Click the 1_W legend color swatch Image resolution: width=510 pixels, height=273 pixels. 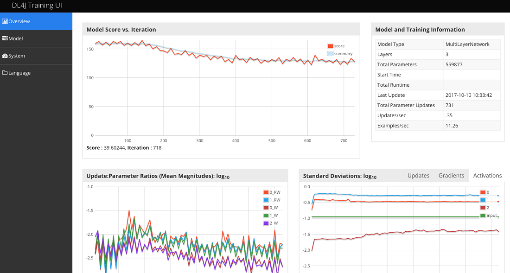pyautogui.click(x=266, y=216)
